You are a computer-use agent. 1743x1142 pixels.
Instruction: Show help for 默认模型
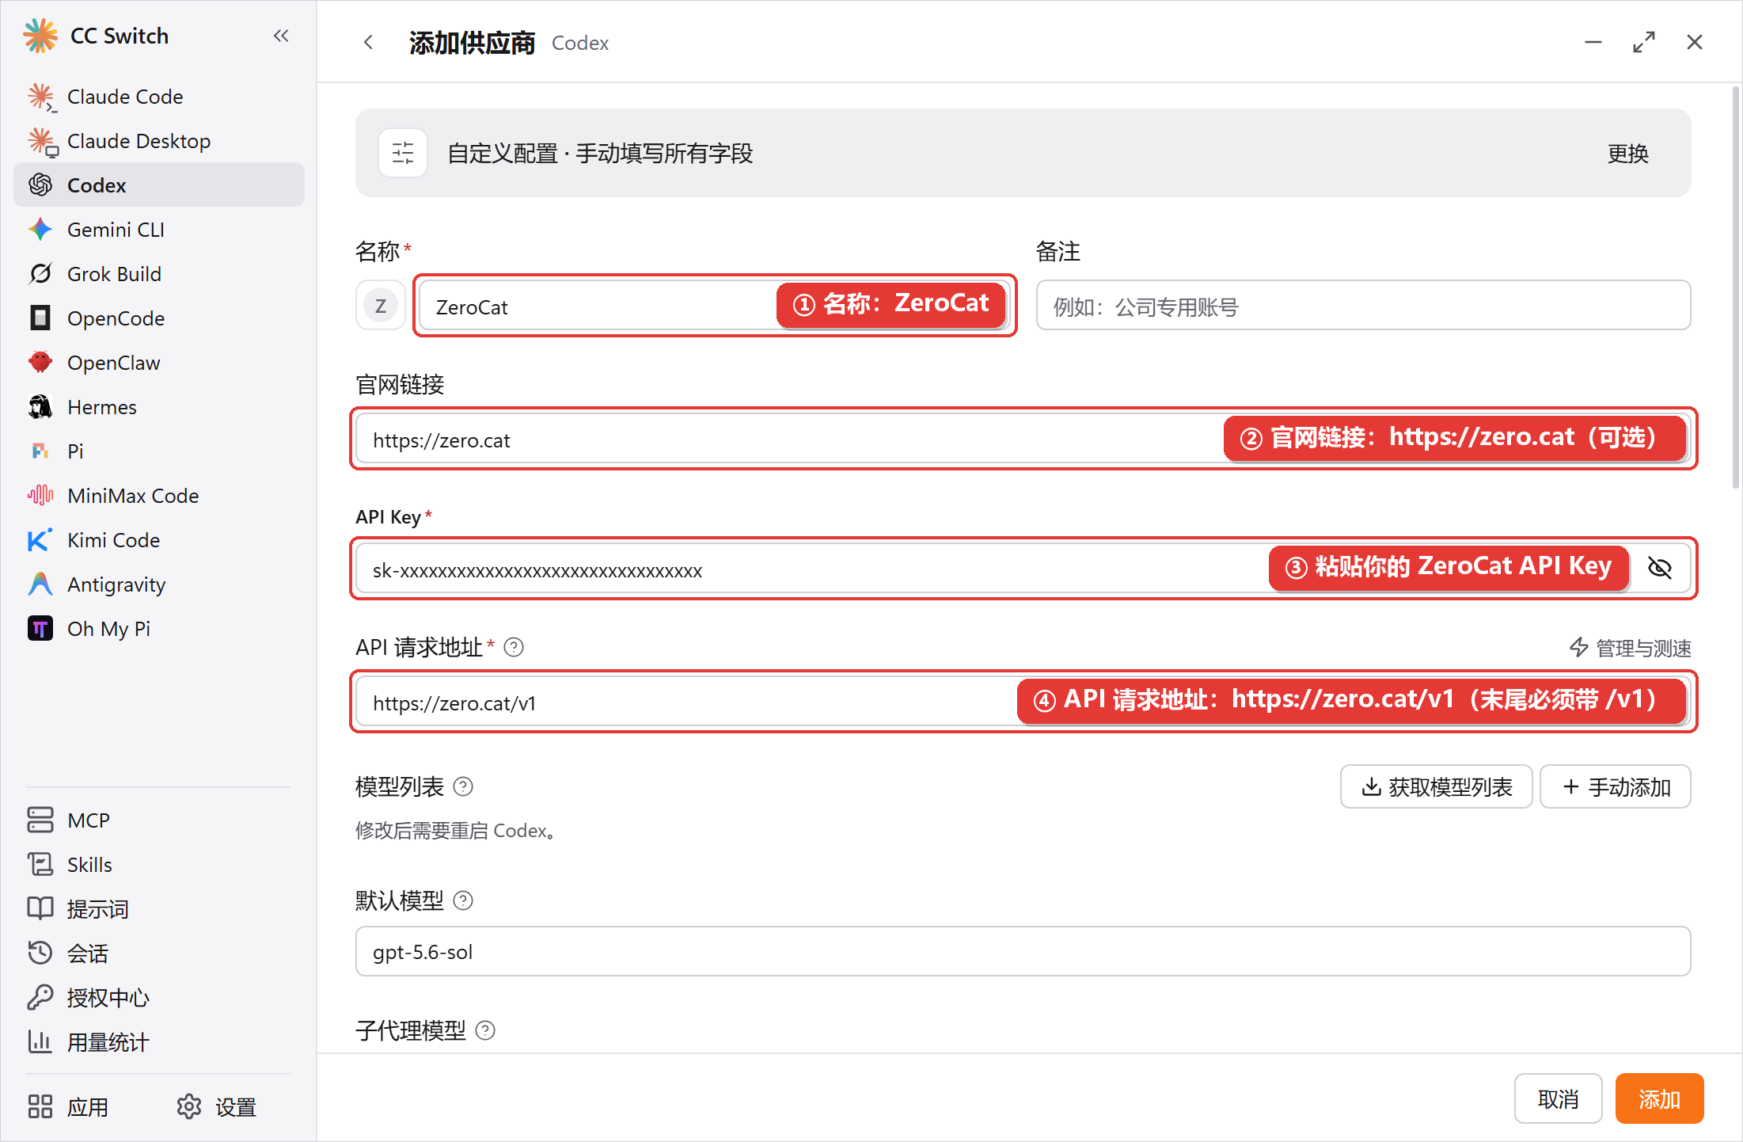[463, 900]
